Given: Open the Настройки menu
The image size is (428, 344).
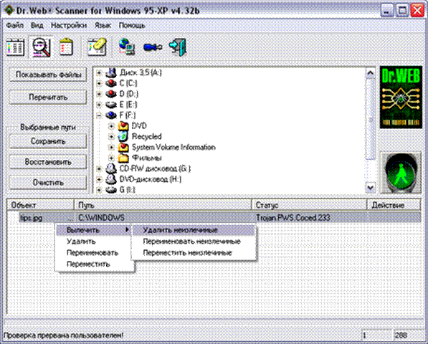Looking at the screenshot, I should click(69, 26).
